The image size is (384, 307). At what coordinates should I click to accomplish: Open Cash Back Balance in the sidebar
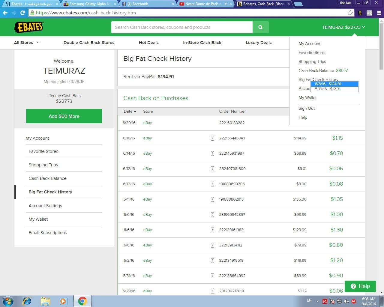click(47, 178)
